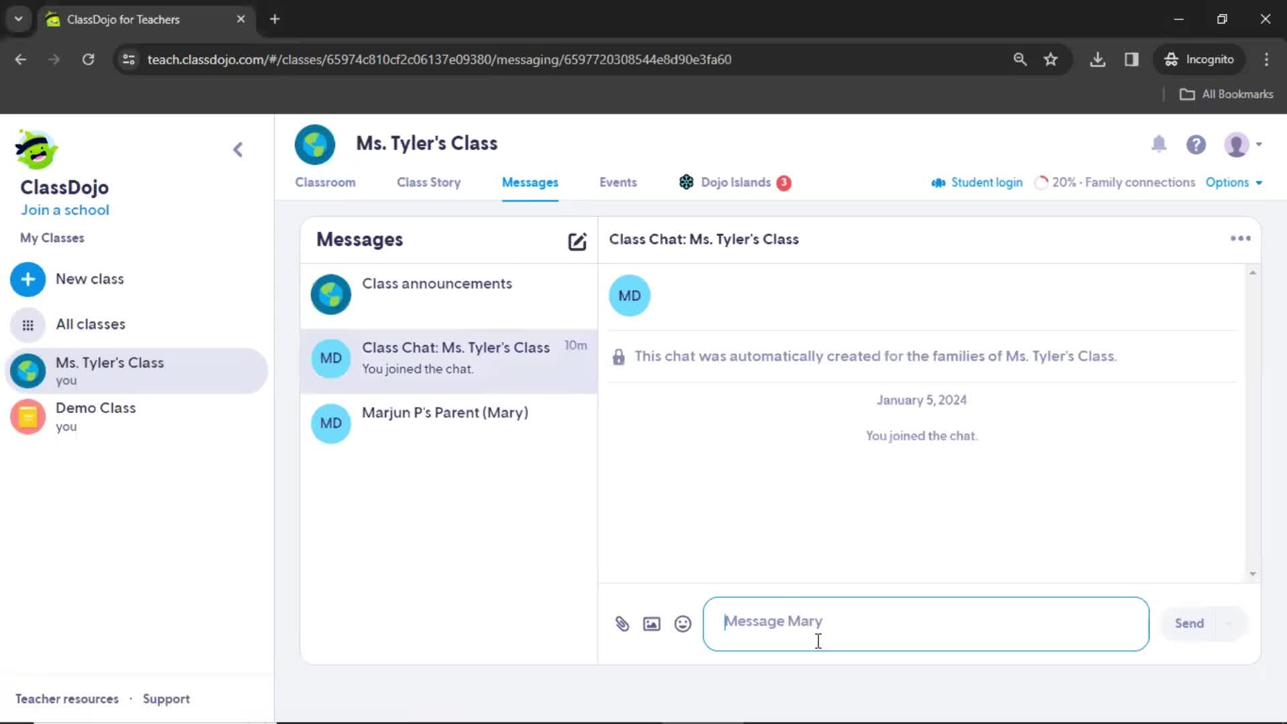Image resolution: width=1287 pixels, height=724 pixels.
Task: Open the Send button dropdown arrow
Action: coord(1229,623)
